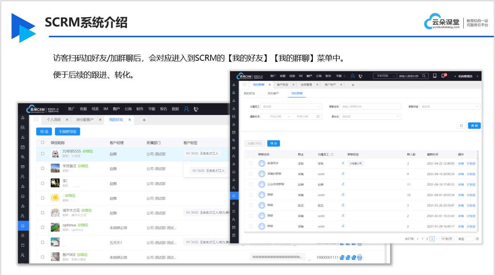This screenshot has width=495, height=275.
Task: Open the notification bell with red badge
Action: tap(443, 75)
